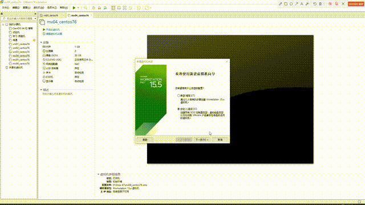Image resolution: width=365 pixels, height=205 pixels.
Task: Select the arrow annotation tool
Action: (297, 4)
